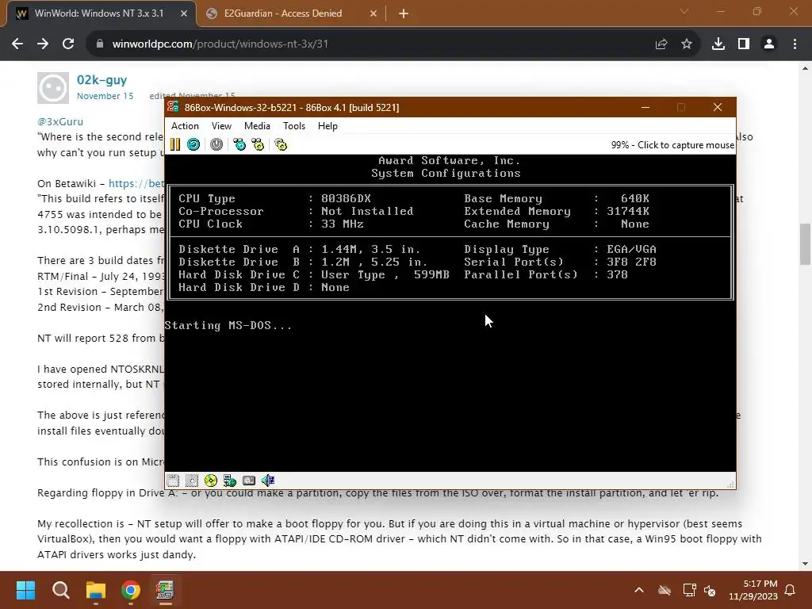This screenshot has height=609, width=812.
Task: Open Chrome tab search chevron
Action: pyautogui.click(x=684, y=11)
